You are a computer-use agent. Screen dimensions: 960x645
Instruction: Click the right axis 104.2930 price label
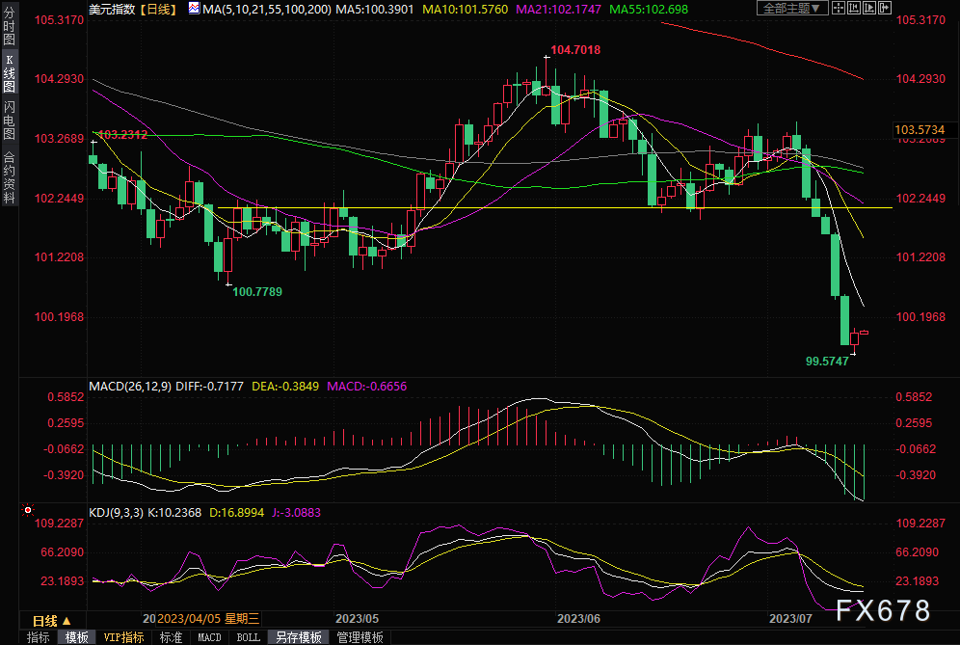pyautogui.click(x=920, y=79)
